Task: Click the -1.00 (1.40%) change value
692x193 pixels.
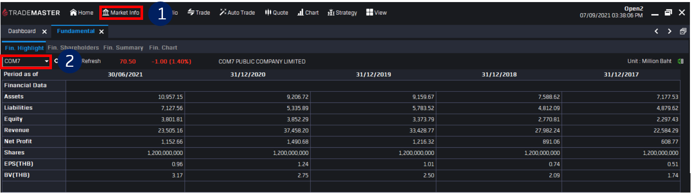Action: coord(171,62)
